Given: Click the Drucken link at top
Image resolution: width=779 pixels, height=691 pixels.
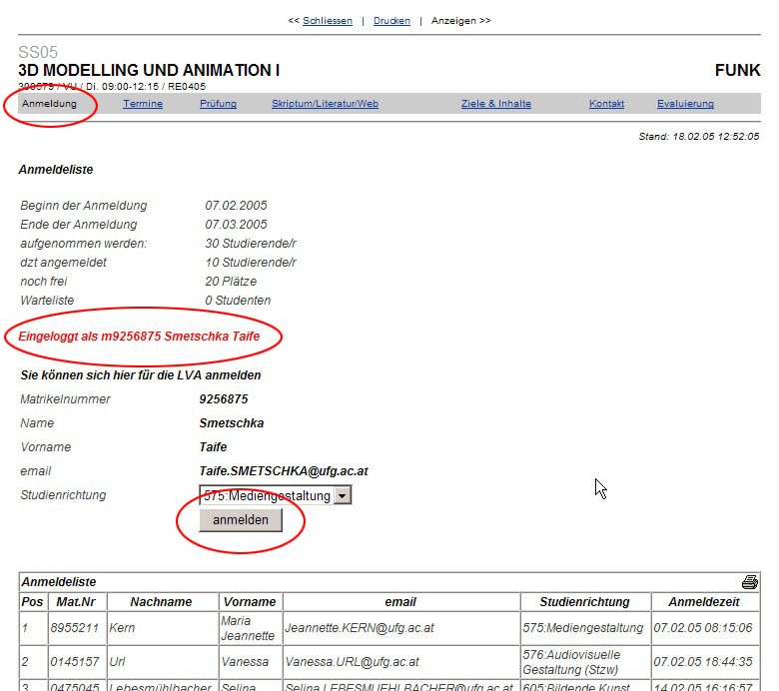Looking at the screenshot, I should click(x=391, y=21).
